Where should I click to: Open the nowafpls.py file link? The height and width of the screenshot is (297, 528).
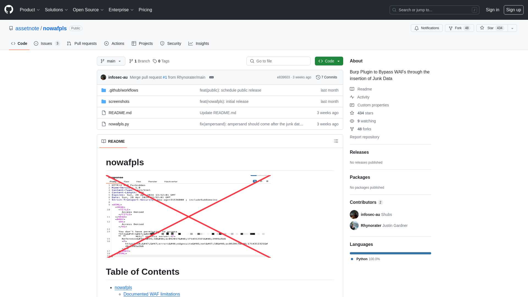(119, 124)
